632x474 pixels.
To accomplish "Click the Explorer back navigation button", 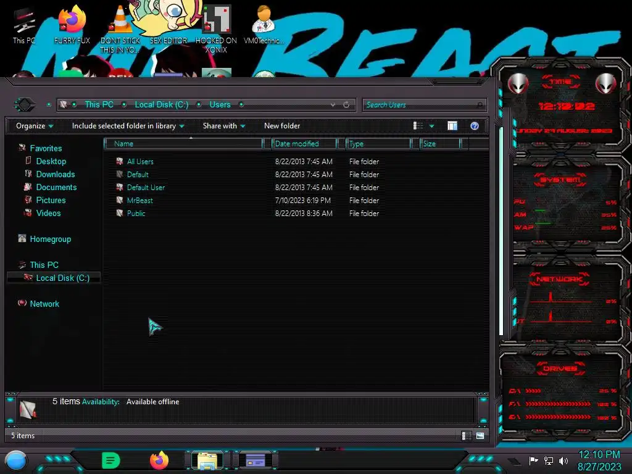I will tap(25, 105).
